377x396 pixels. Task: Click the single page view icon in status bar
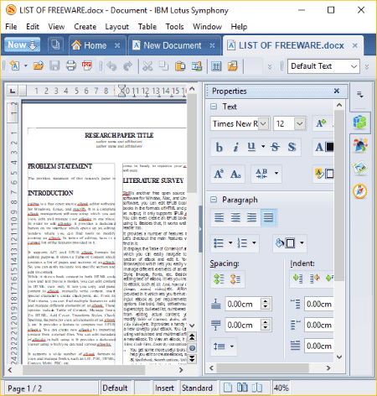click(x=228, y=388)
